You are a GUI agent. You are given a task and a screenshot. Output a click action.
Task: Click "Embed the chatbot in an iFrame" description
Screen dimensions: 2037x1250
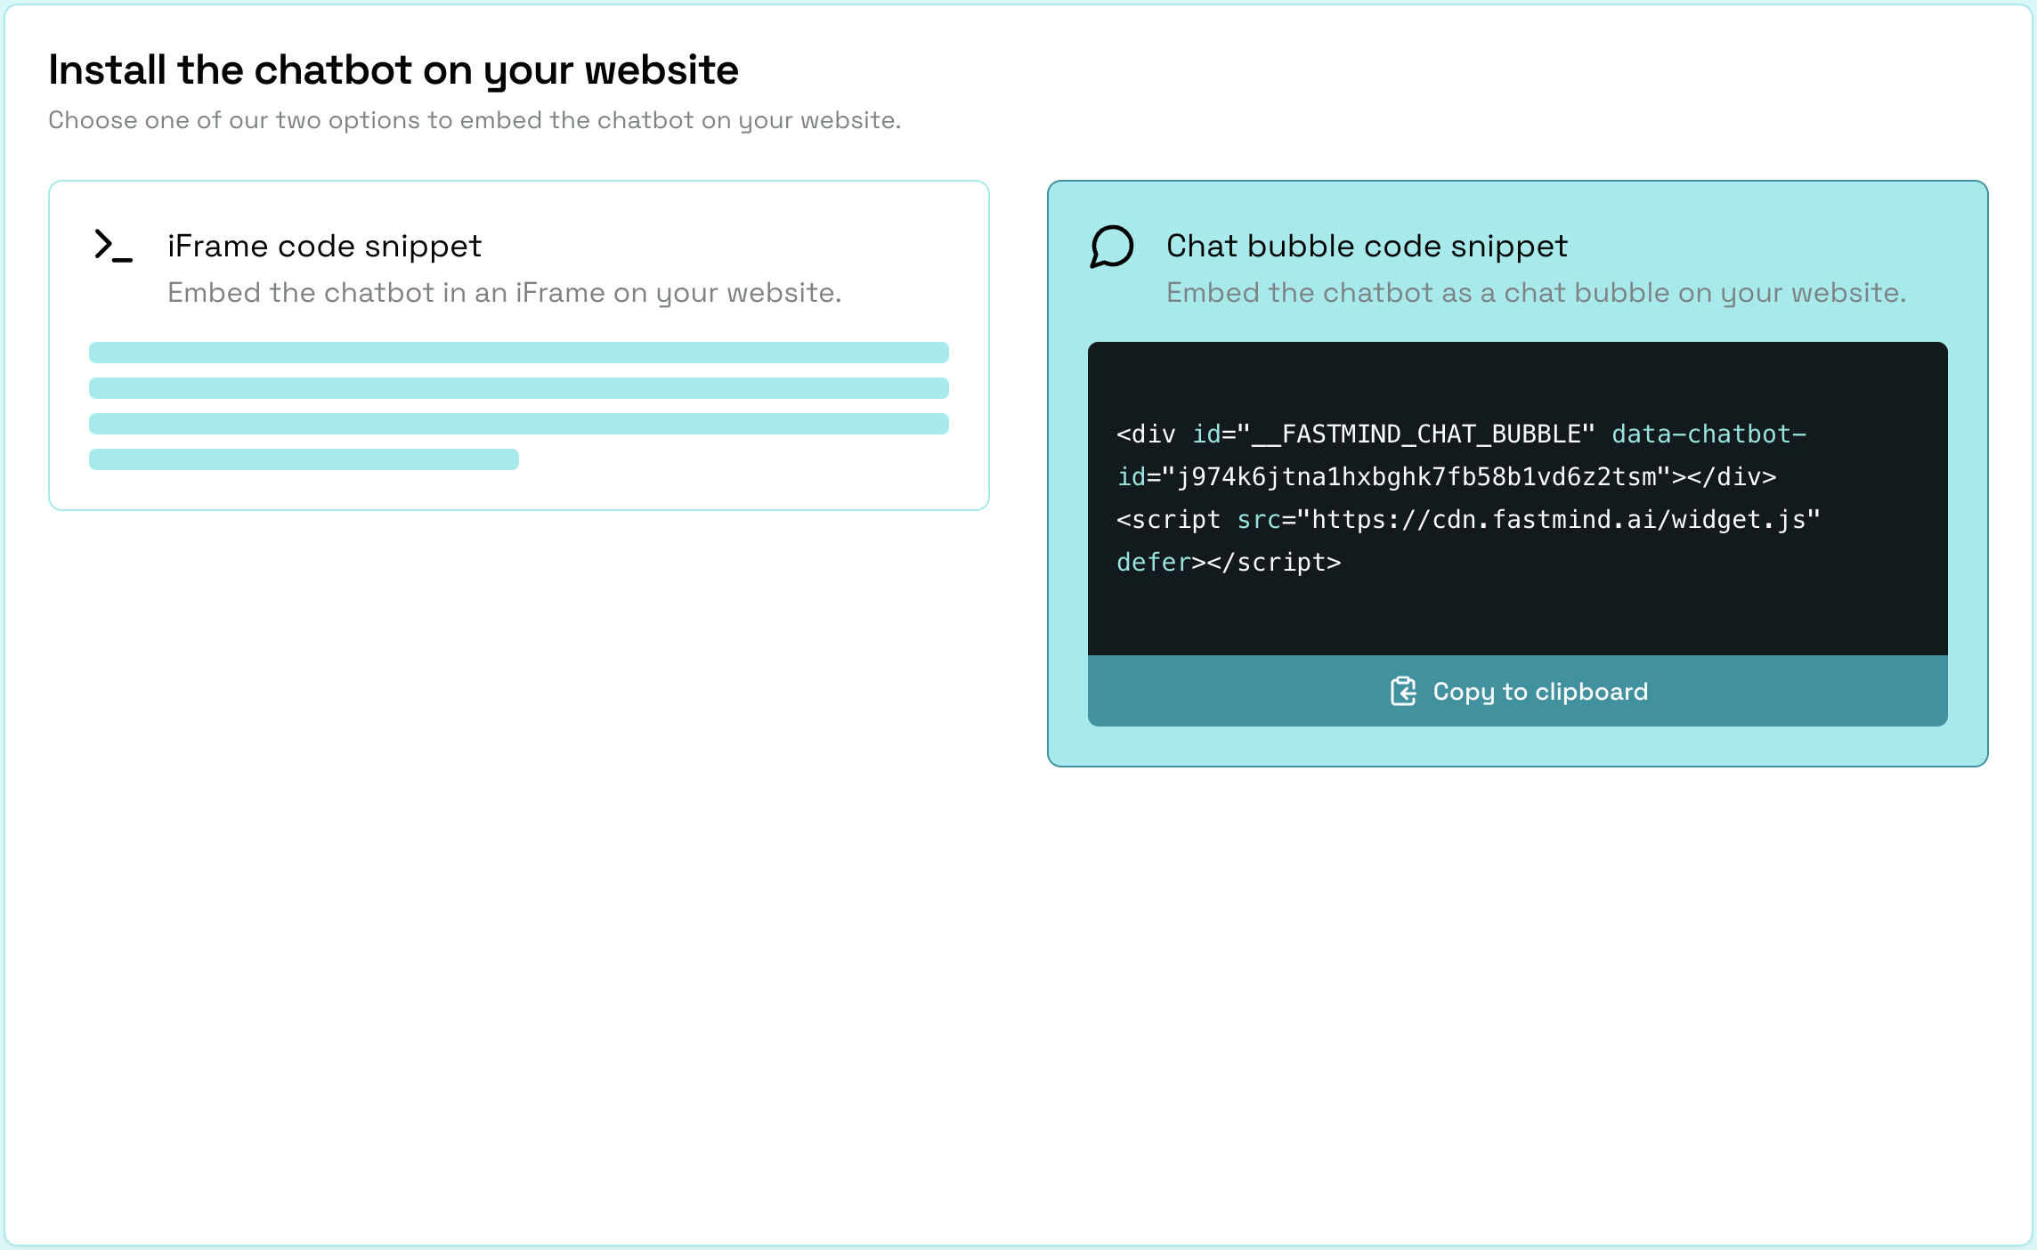click(505, 292)
